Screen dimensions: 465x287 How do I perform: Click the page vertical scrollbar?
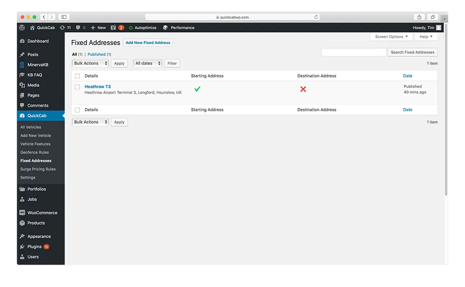click(x=446, y=110)
